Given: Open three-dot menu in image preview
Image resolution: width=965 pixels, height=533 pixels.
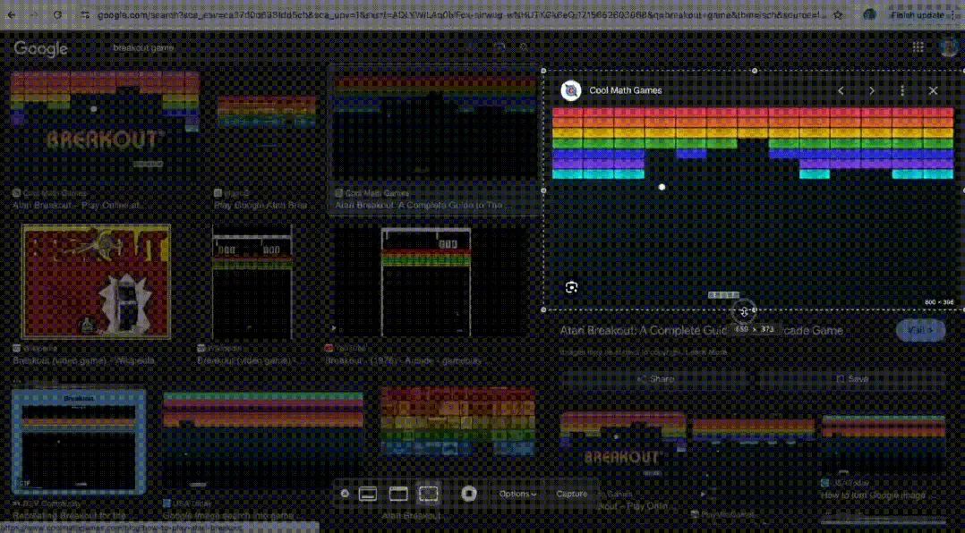Looking at the screenshot, I should pos(902,90).
